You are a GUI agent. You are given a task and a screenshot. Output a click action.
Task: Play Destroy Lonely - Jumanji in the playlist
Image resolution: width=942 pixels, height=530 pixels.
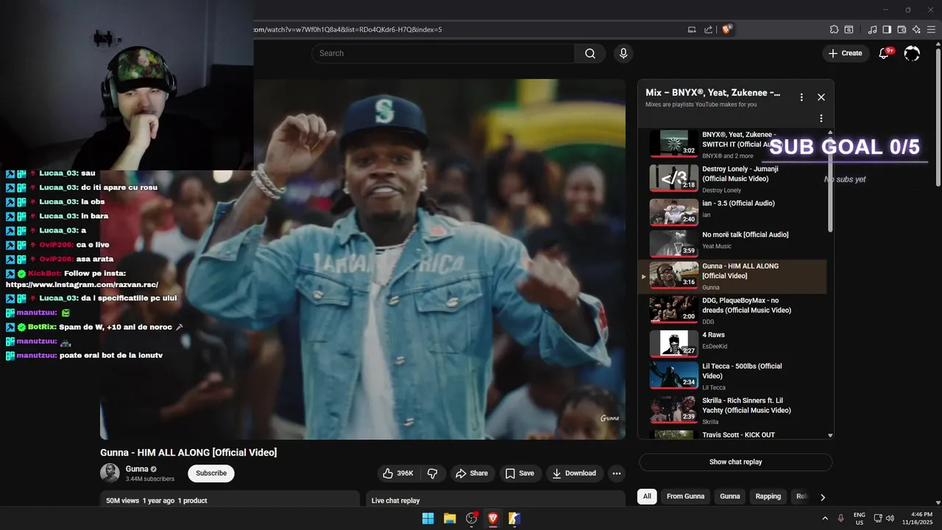(732, 179)
